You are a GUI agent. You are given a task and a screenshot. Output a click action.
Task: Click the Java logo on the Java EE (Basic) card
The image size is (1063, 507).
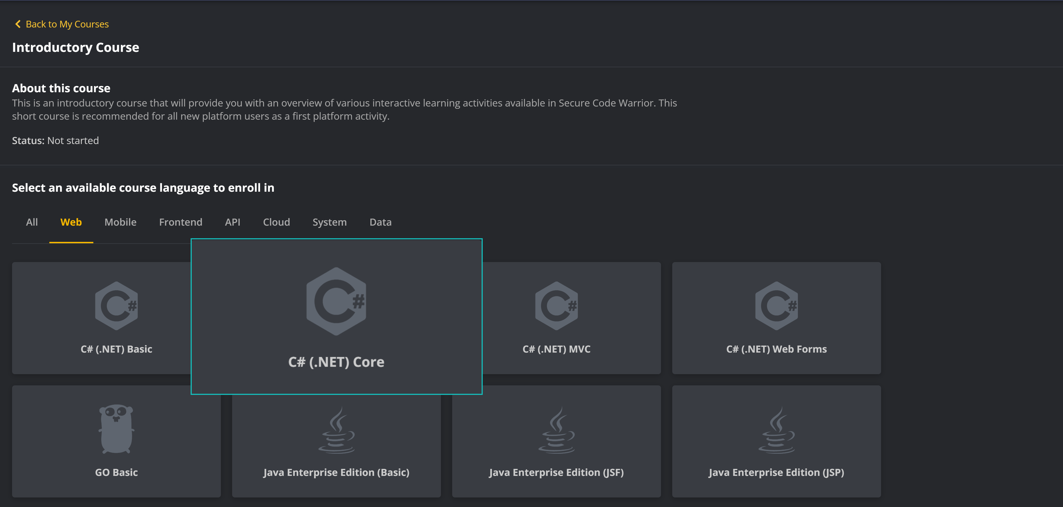[336, 430]
